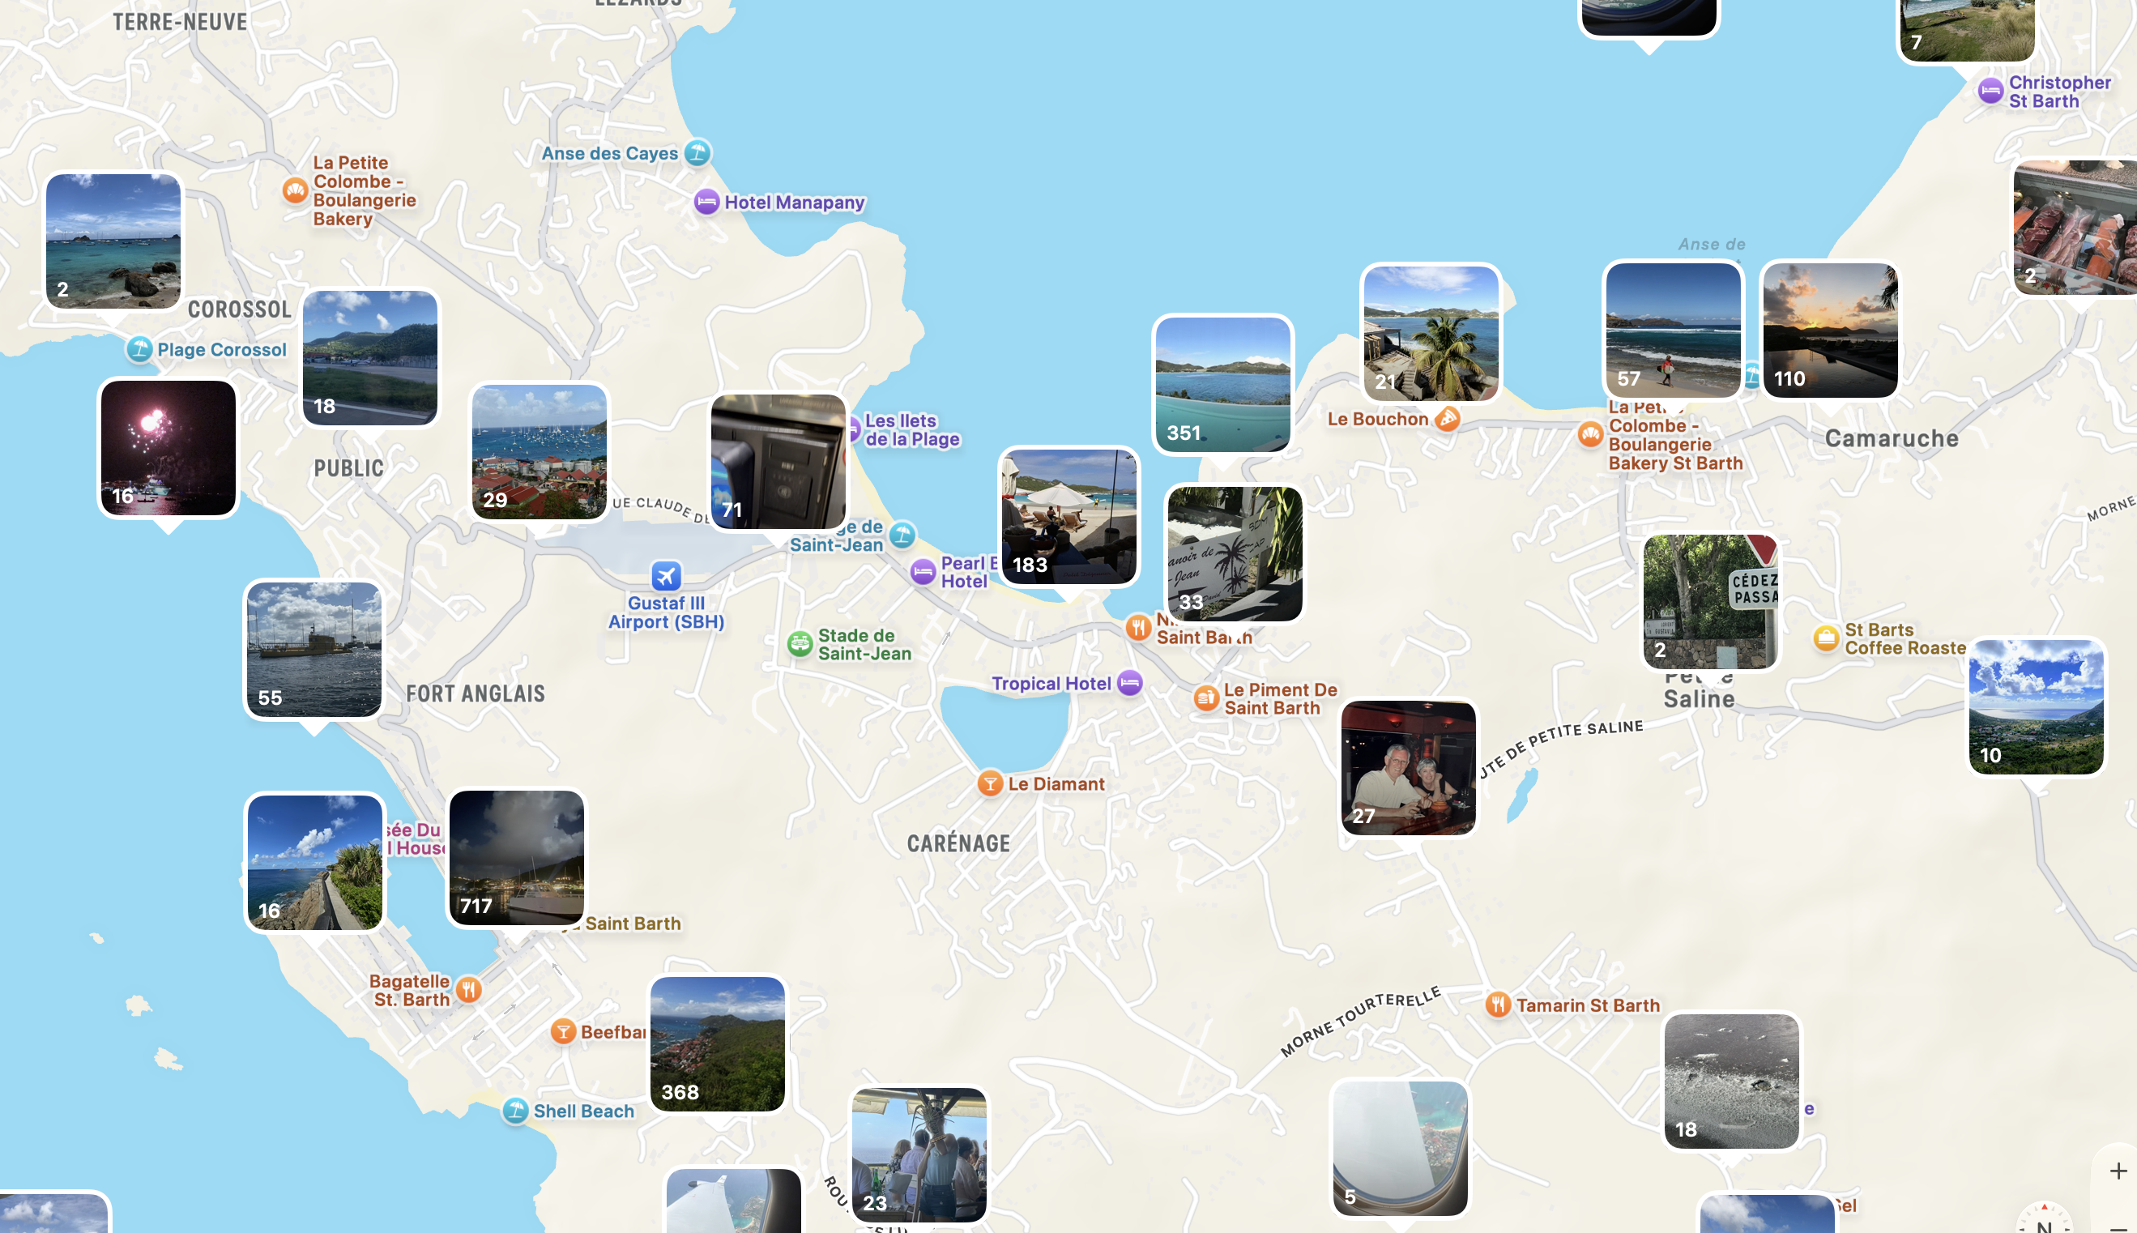Open the 57 photos surfer beach cluster
This screenshot has height=1233, width=2137.
tap(1673, 331)
